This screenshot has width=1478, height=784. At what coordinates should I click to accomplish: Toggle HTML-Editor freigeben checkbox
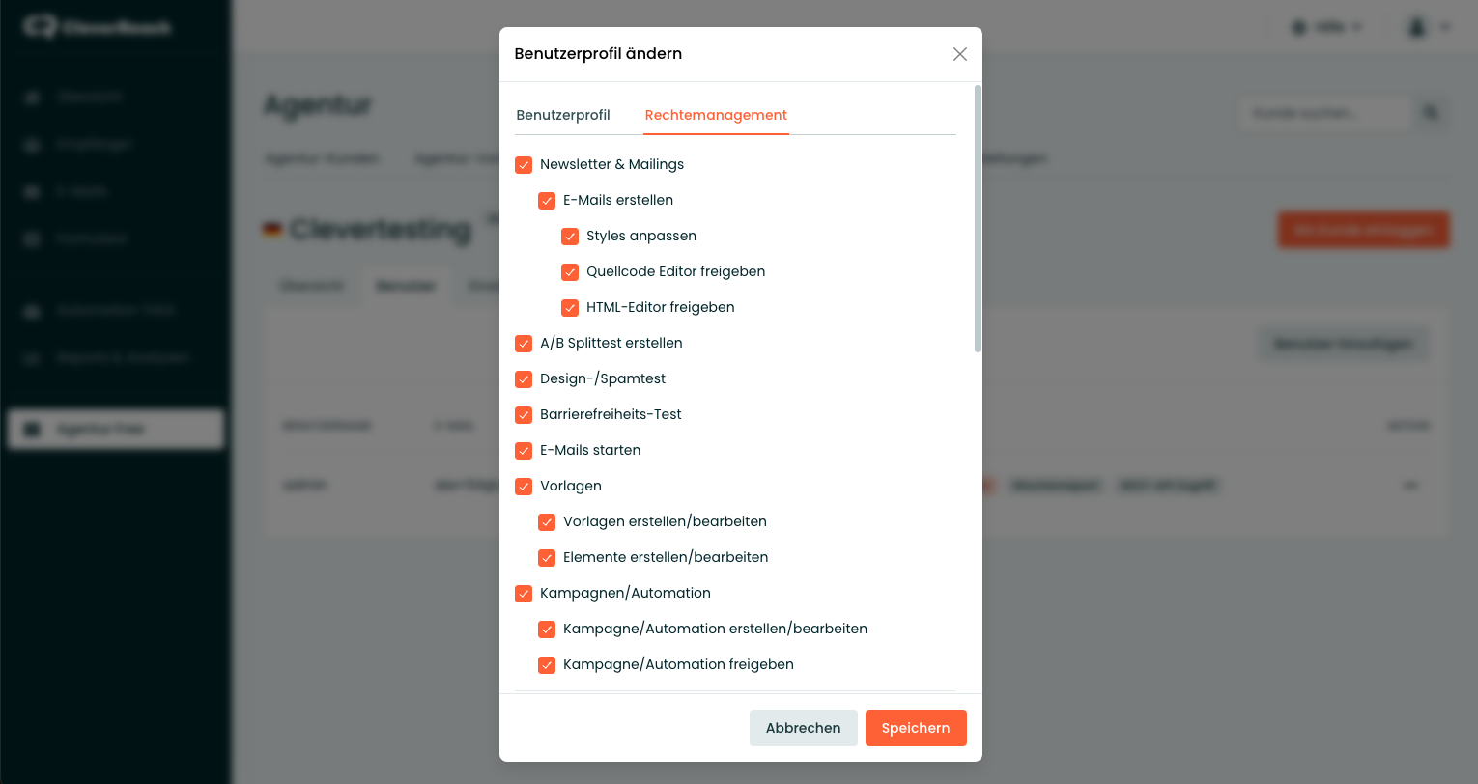coord(570,308)
